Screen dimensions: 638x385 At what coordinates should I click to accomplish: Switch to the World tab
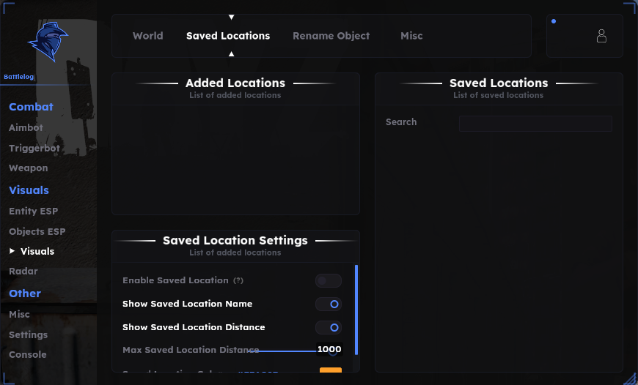(x=147, y=36)
